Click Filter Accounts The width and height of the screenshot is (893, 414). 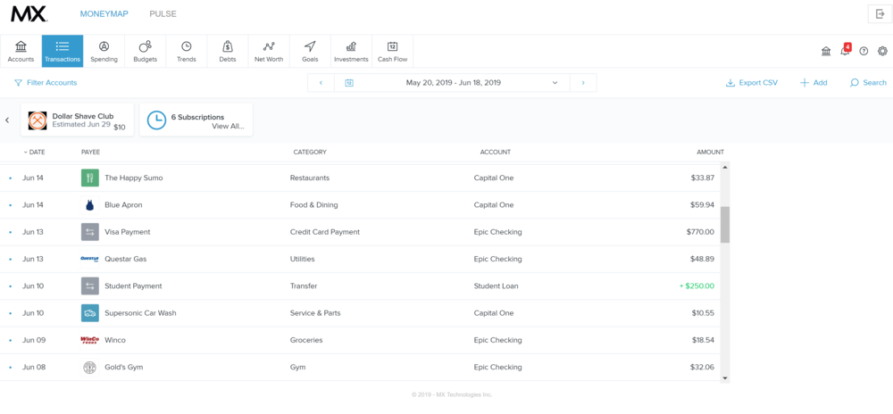coord(46,82)
